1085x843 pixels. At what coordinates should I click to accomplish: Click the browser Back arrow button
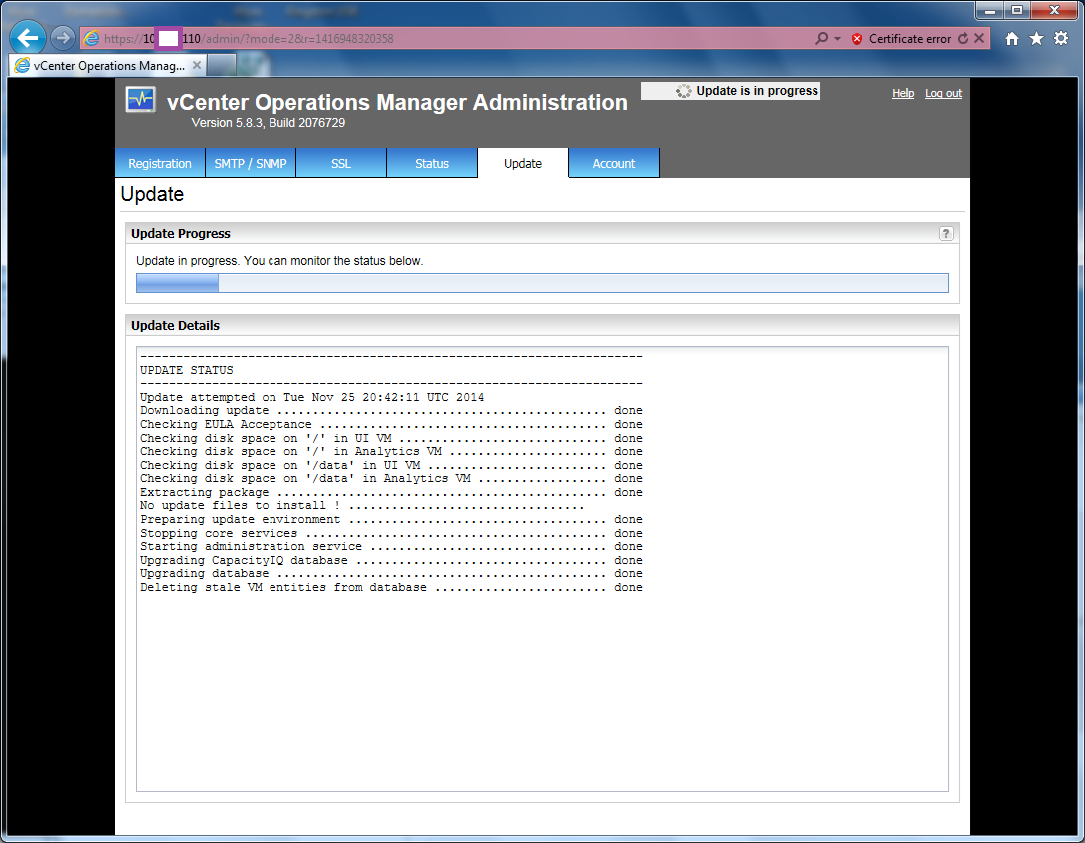(28, 38)
